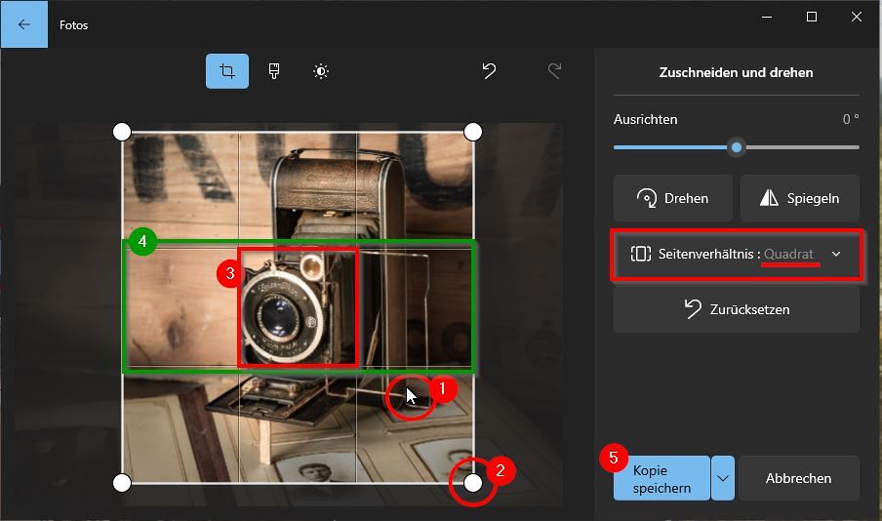
Task: Maximize the Fotos window
Action: 811,17
